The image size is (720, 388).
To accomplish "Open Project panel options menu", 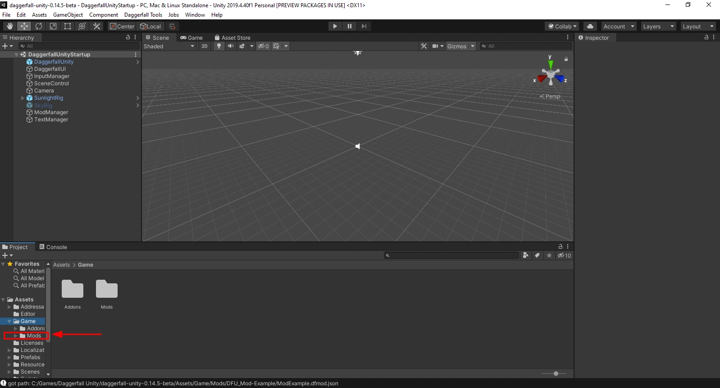I will (x=568, y=246).
